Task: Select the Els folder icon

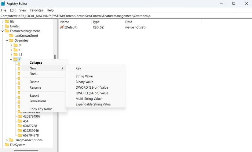Action: (x=7, y=22)
